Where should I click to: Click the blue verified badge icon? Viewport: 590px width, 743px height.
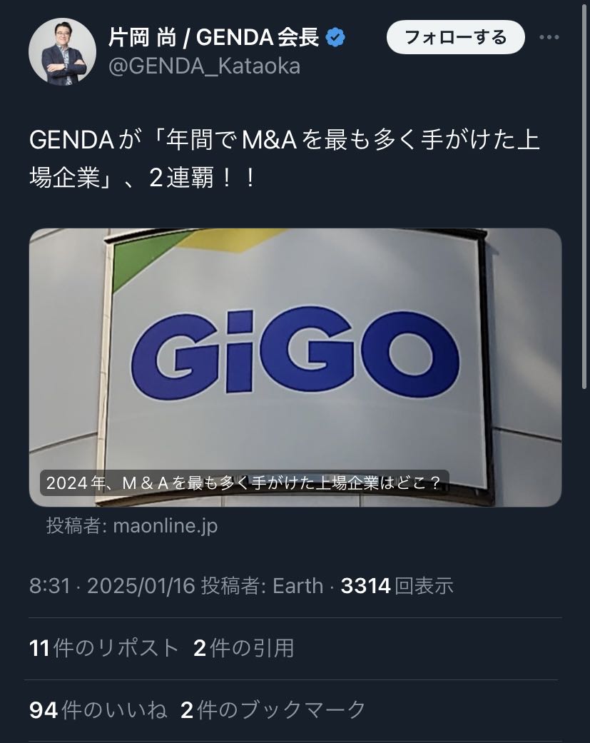[336, 37]
